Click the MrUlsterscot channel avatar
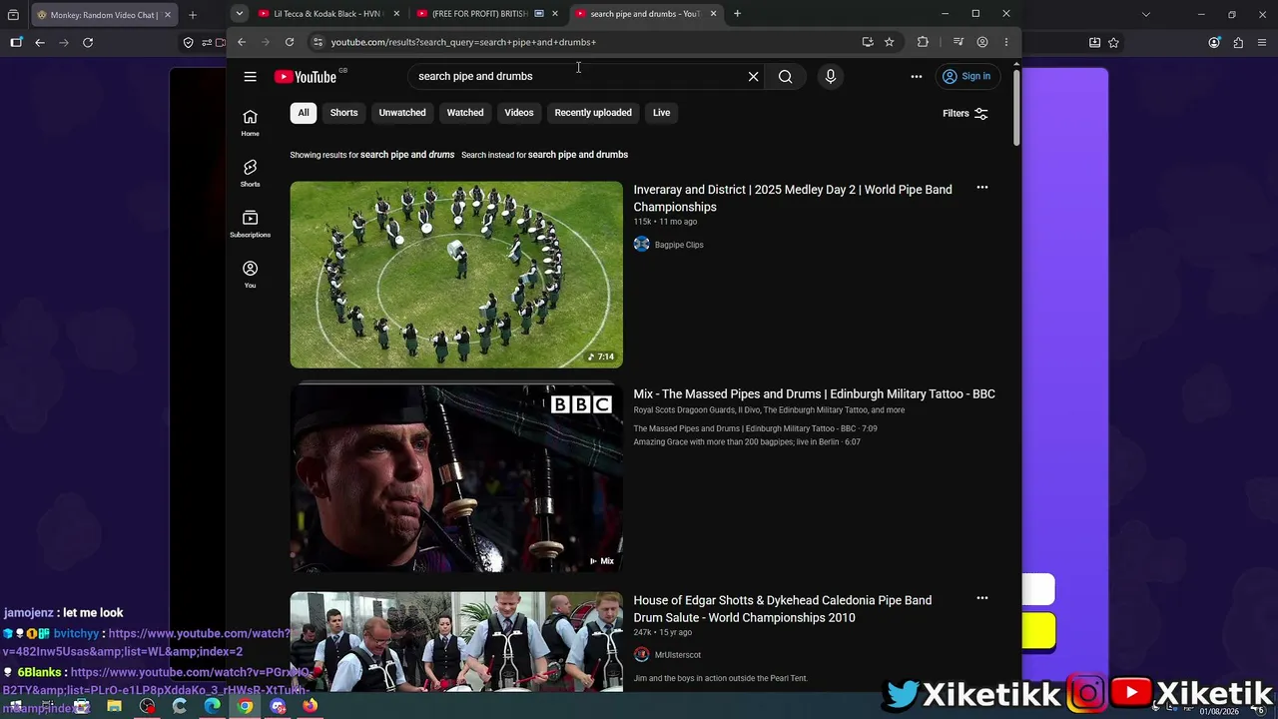 [642, 655]
